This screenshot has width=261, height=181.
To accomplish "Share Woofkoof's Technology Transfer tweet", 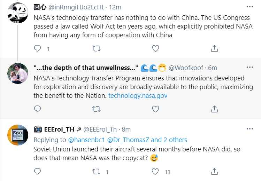I will coord(215,110).
